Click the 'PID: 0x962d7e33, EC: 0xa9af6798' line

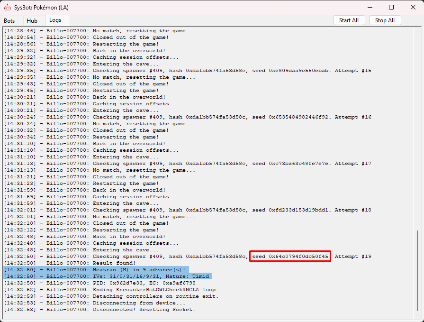click(99, 283)
